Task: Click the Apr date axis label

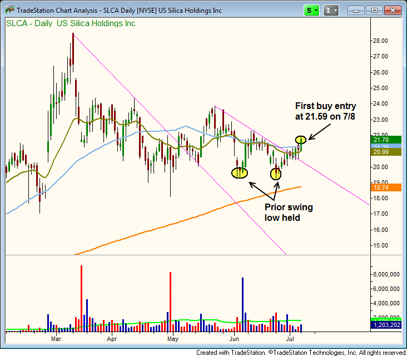Action: pyautogui.click(x=112, y=339)
